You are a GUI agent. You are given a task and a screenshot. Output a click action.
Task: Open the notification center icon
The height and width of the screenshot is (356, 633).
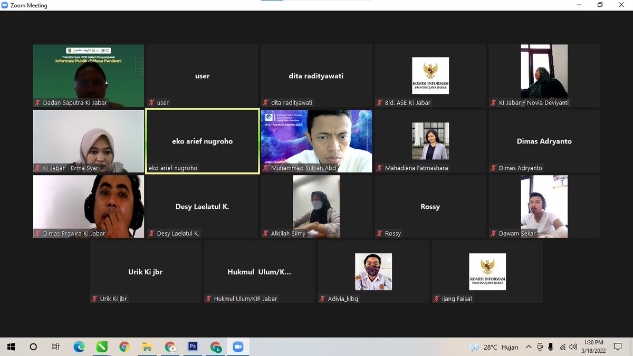[618, 347]
